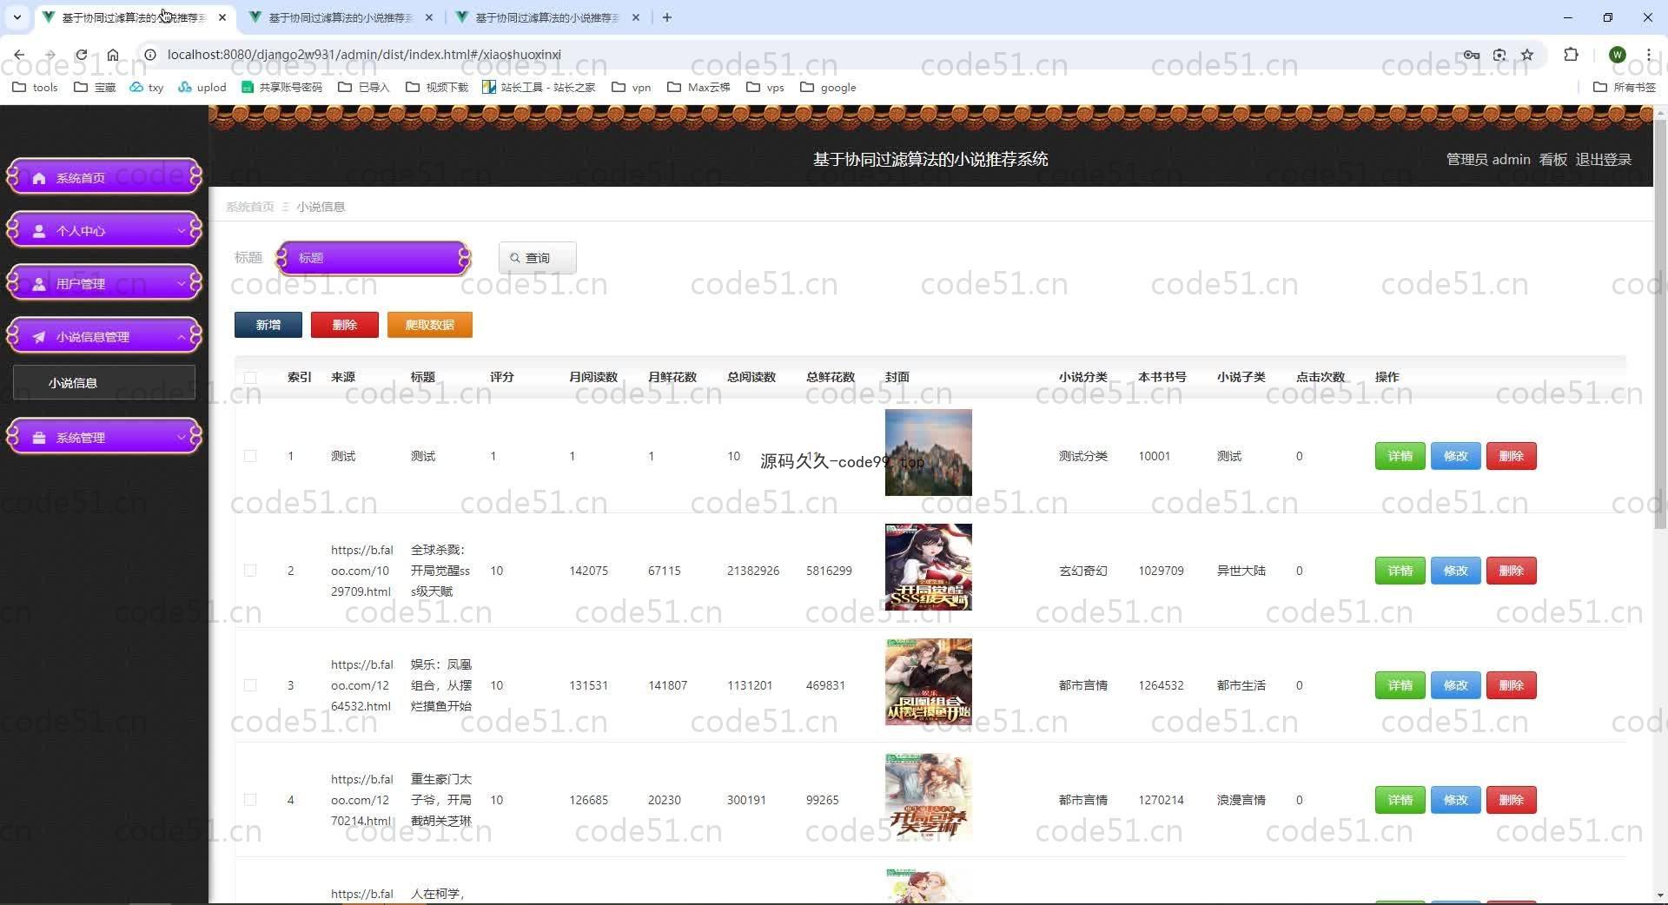This screenshot has height=905, width=1668.
Task: Open the vpn bookmarks folder
Action: click(x=632, y=87)
